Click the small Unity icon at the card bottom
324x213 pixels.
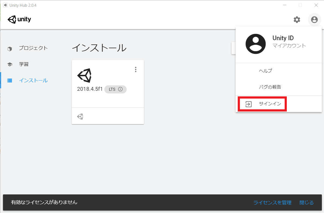click(x=80, y=116)
